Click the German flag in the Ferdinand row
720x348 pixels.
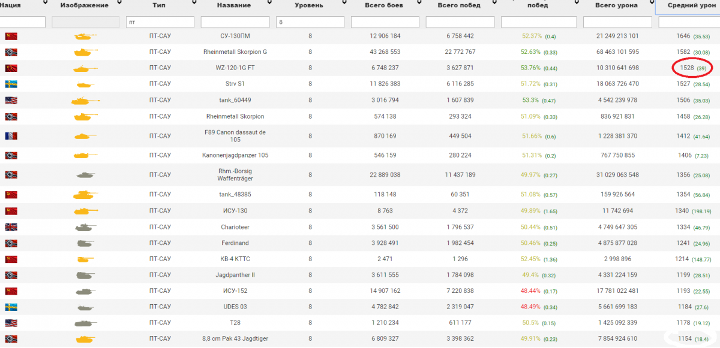click(11, 243)
